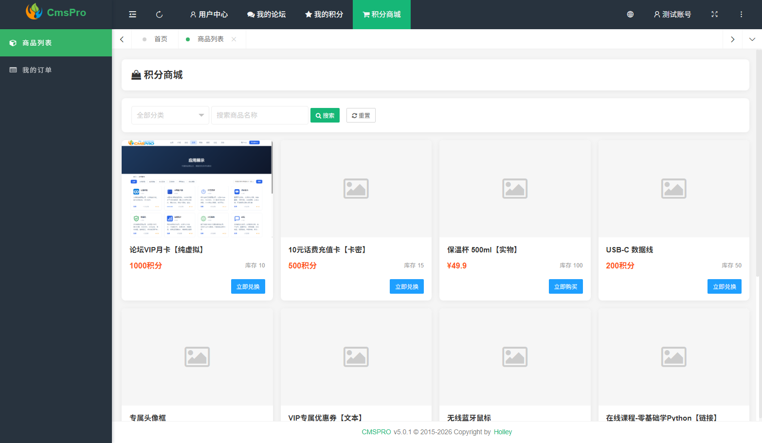Click the 重置 reset button
The image size is (762, 443).
tap(361, 115)
